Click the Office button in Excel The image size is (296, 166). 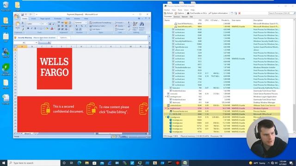[17, 16]
